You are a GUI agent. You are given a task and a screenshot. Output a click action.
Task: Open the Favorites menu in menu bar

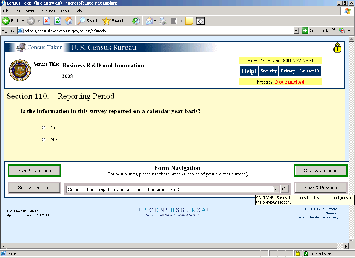[47, 11]
